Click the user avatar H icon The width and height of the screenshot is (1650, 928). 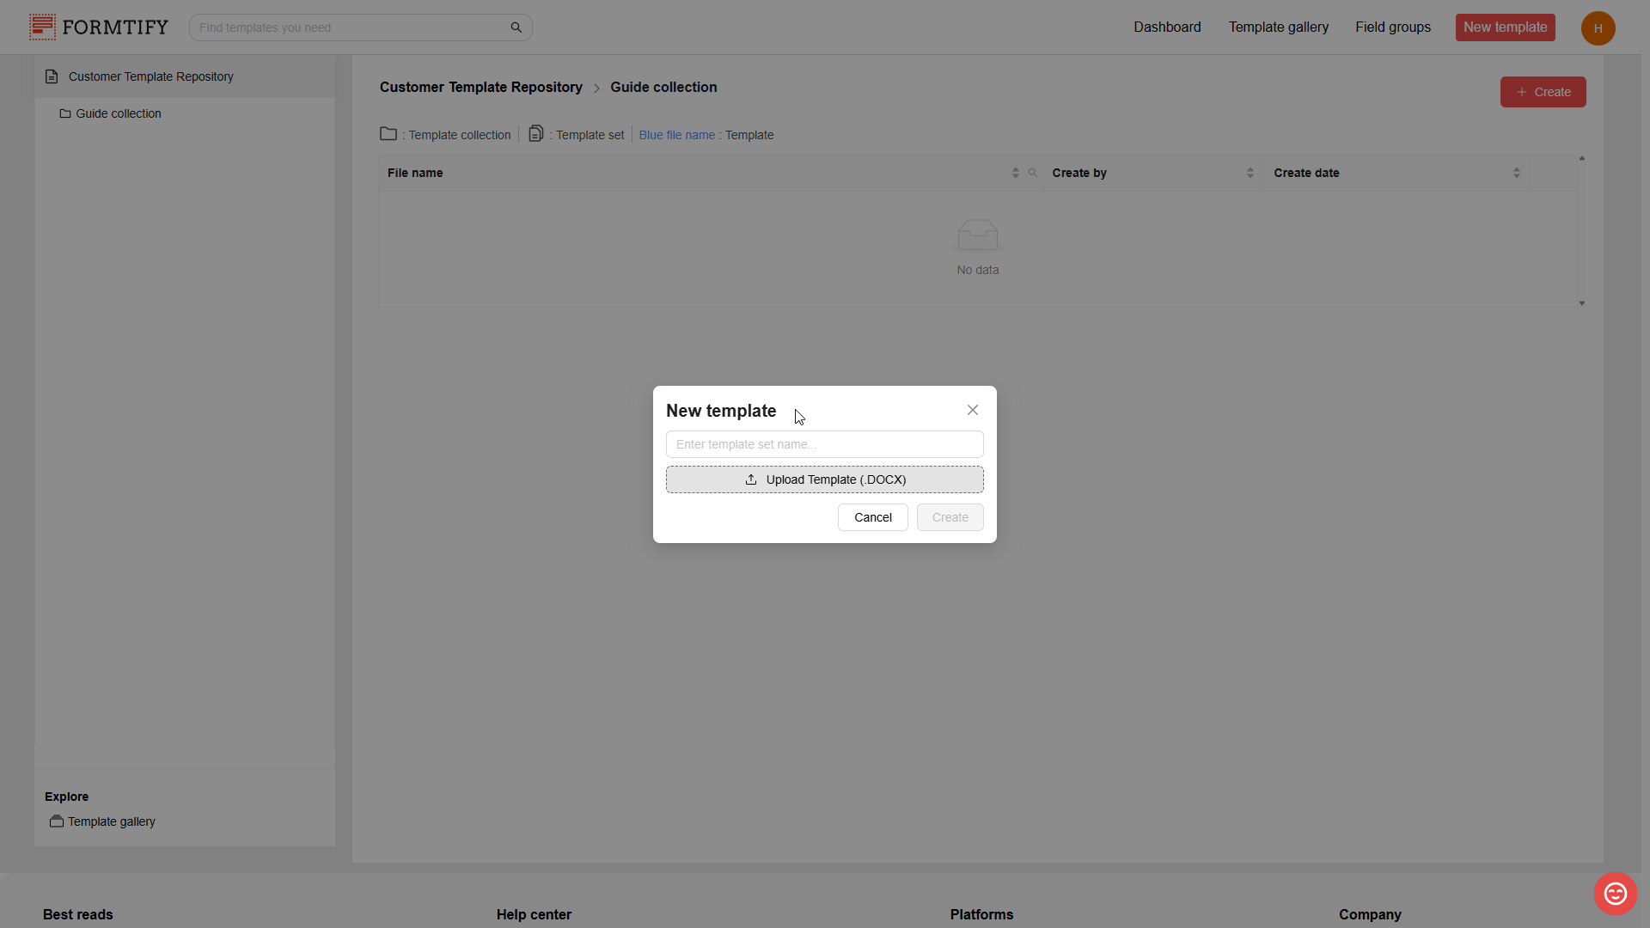(x=1598, y=28)
